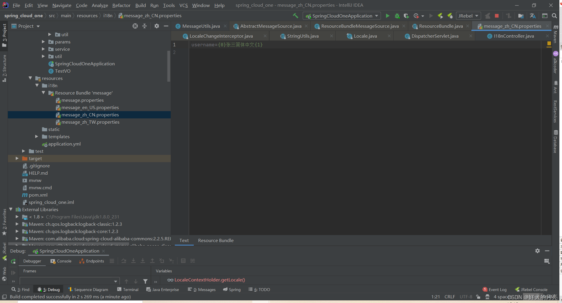Restore layout icon in Debug panel
This screenshot has width=562, height=303.
click(x=547, y=261)
